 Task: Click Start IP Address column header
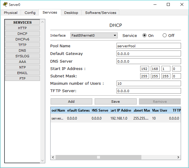121,110
